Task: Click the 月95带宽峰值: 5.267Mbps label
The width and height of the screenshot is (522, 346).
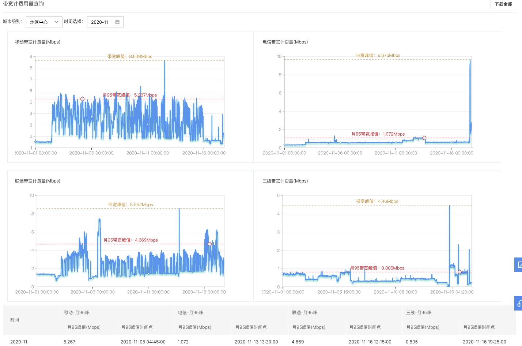Action: (x=130, y=95)
